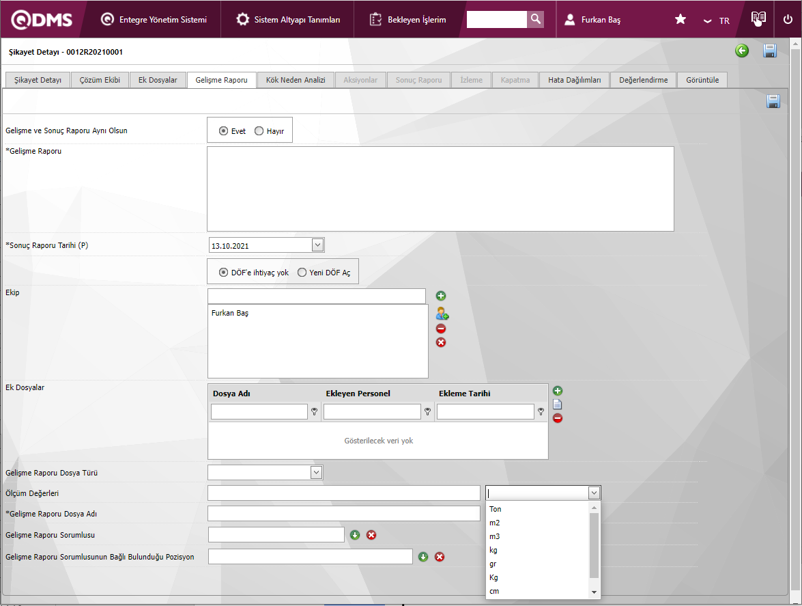Screen dimensions: 802x606
Task: Select the Hayır radio button
Action: (259, 131)
